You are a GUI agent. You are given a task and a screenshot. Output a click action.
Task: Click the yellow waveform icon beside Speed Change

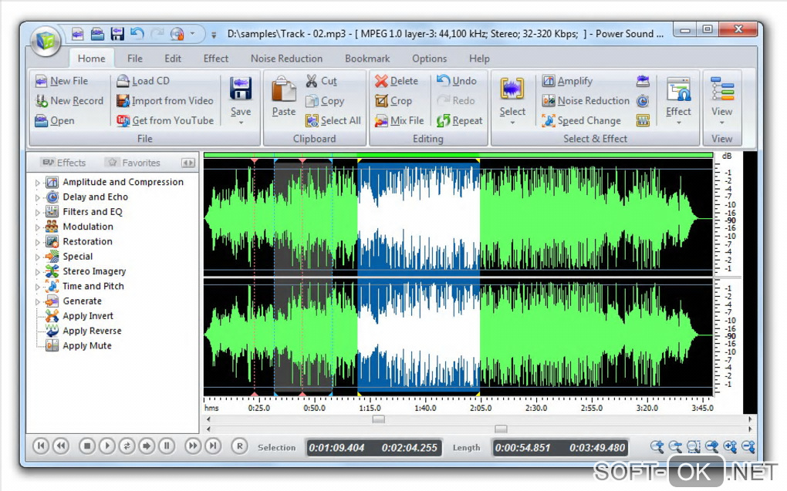tap(643, 120)
